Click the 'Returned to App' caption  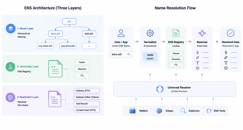tap(231, 46)
